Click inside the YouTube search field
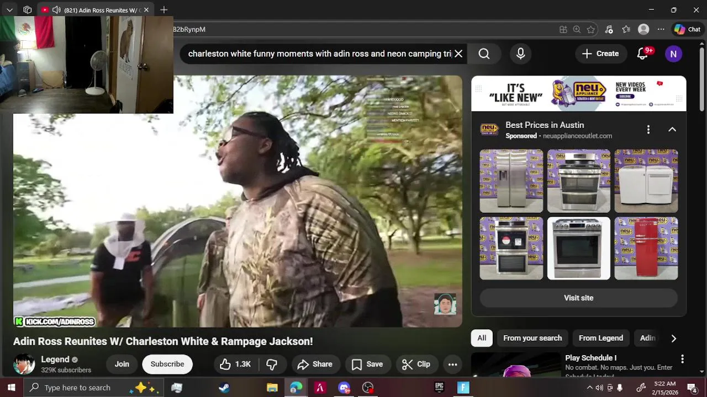The image size is (707, 397). [x=319, y=53]
